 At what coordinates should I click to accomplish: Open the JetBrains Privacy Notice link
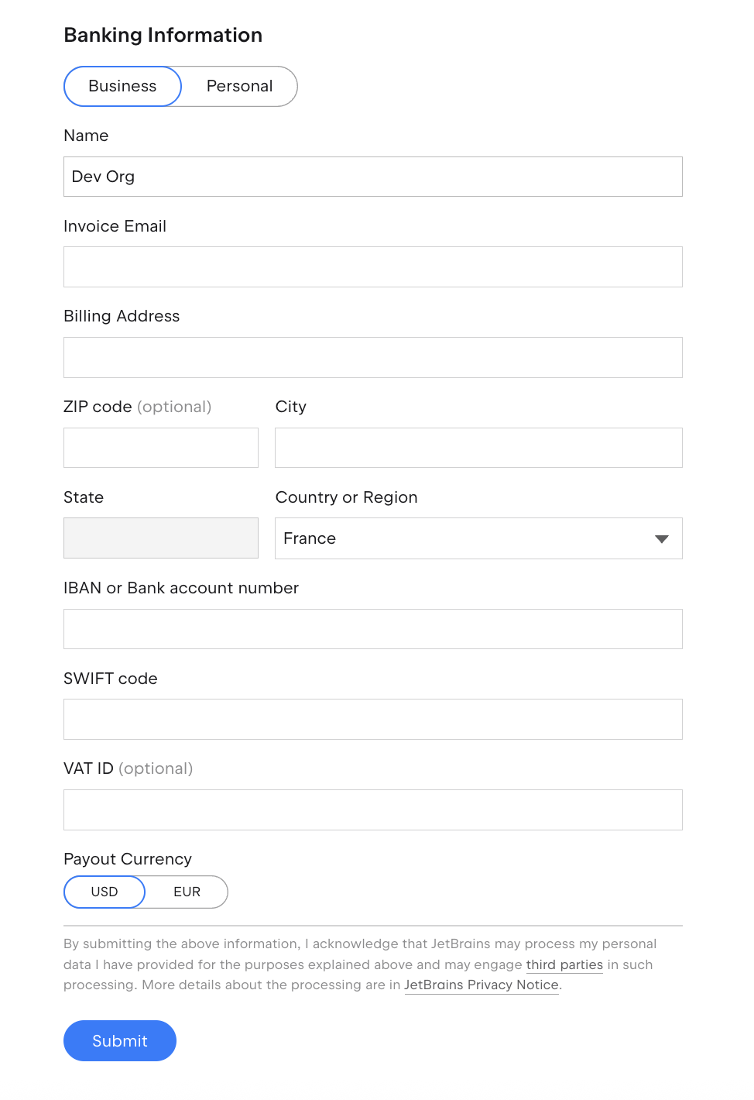(482, 985)
